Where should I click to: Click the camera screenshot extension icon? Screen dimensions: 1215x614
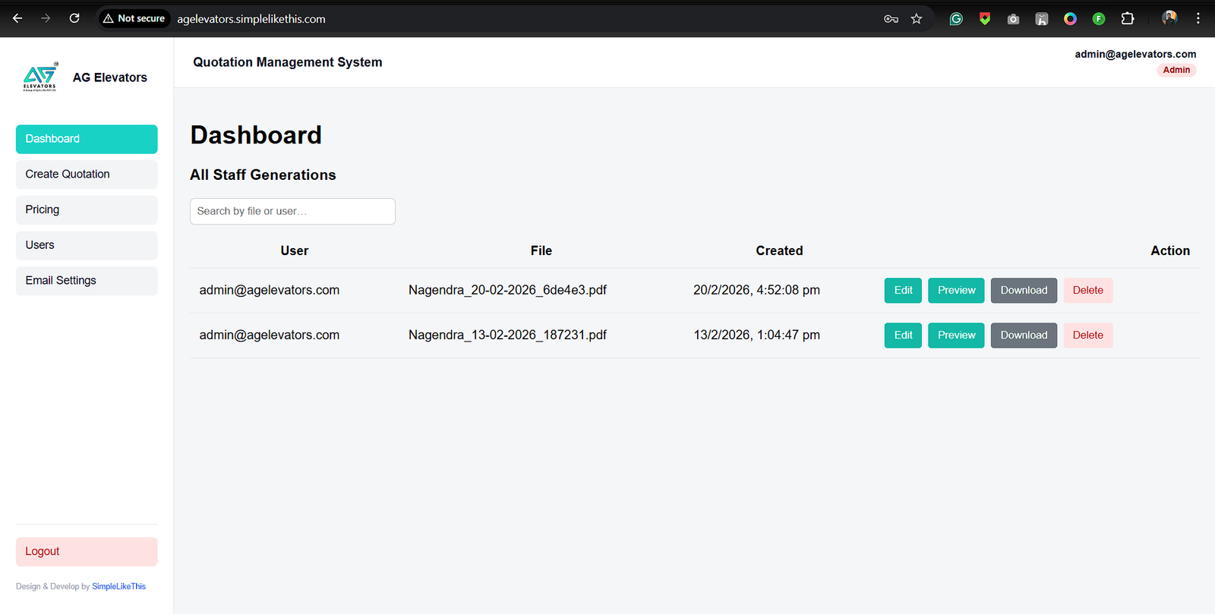[1013, 19]
